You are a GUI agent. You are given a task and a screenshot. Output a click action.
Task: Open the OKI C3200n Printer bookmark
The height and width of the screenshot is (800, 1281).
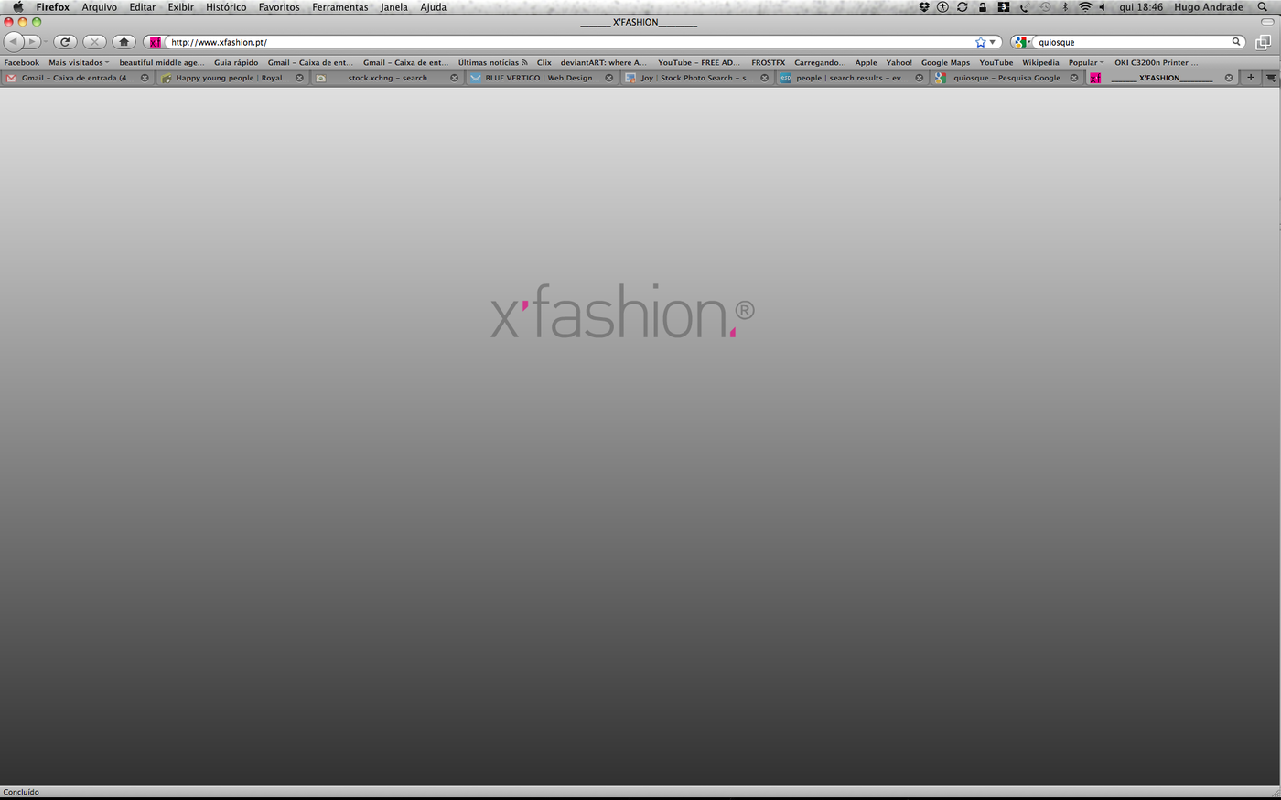[x=1156, y=63]
